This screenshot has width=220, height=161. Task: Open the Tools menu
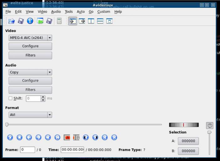(69, 12)
